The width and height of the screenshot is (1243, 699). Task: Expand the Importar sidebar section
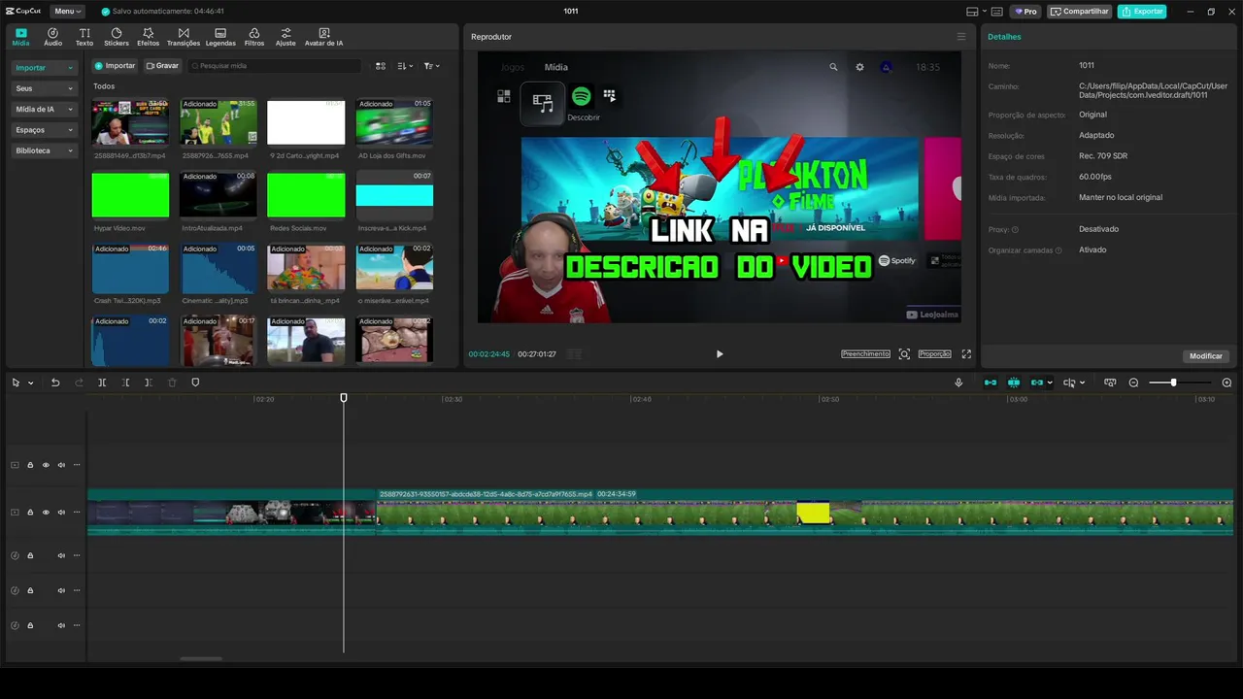click(x=44, y=68)
